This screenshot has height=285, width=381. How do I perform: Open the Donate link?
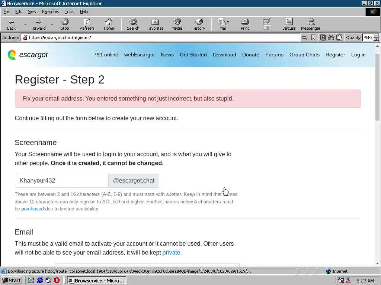[250, 55]
